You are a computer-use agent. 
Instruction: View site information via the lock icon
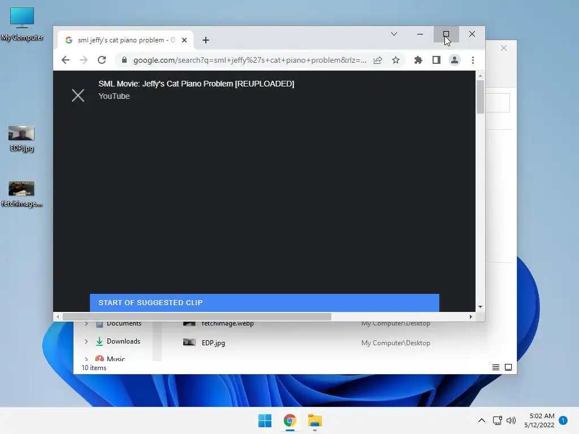(x=124, y=60)
